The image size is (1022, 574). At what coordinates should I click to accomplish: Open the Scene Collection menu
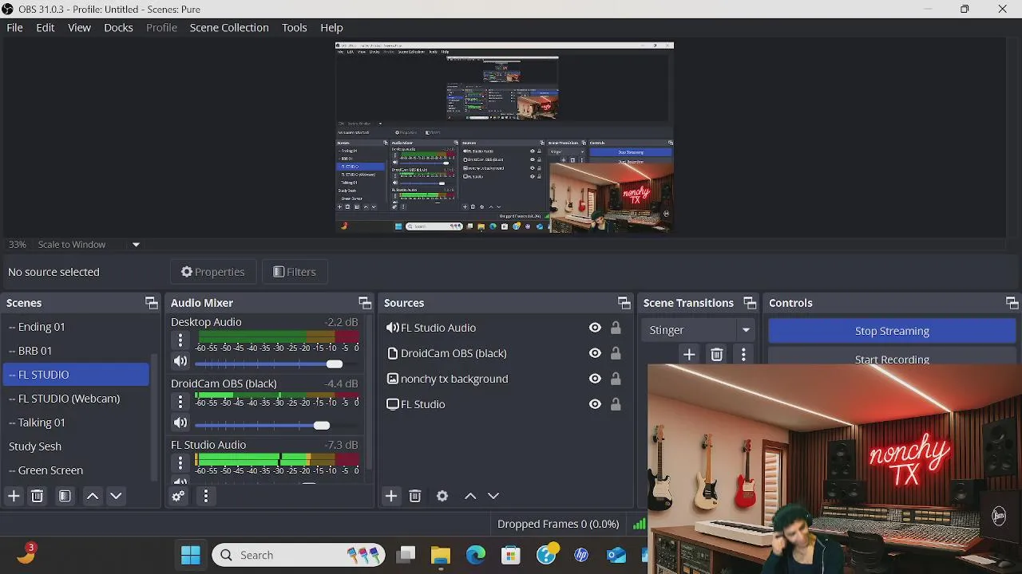(x=229, y=27)
